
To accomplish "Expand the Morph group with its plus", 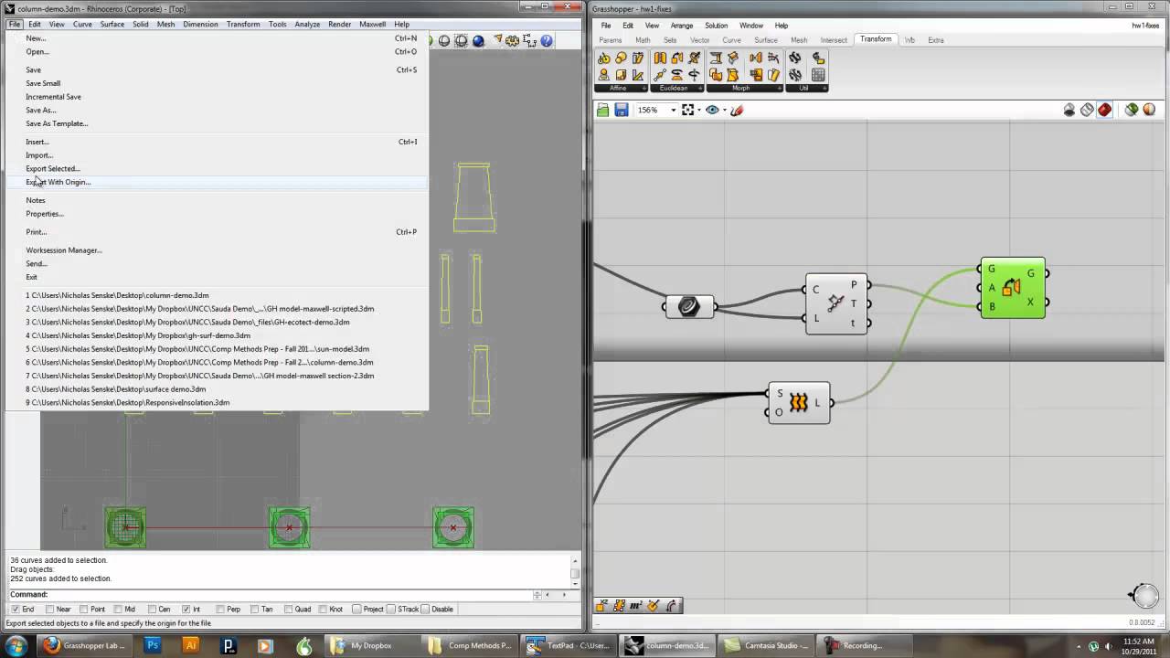I will pos(779,89).
